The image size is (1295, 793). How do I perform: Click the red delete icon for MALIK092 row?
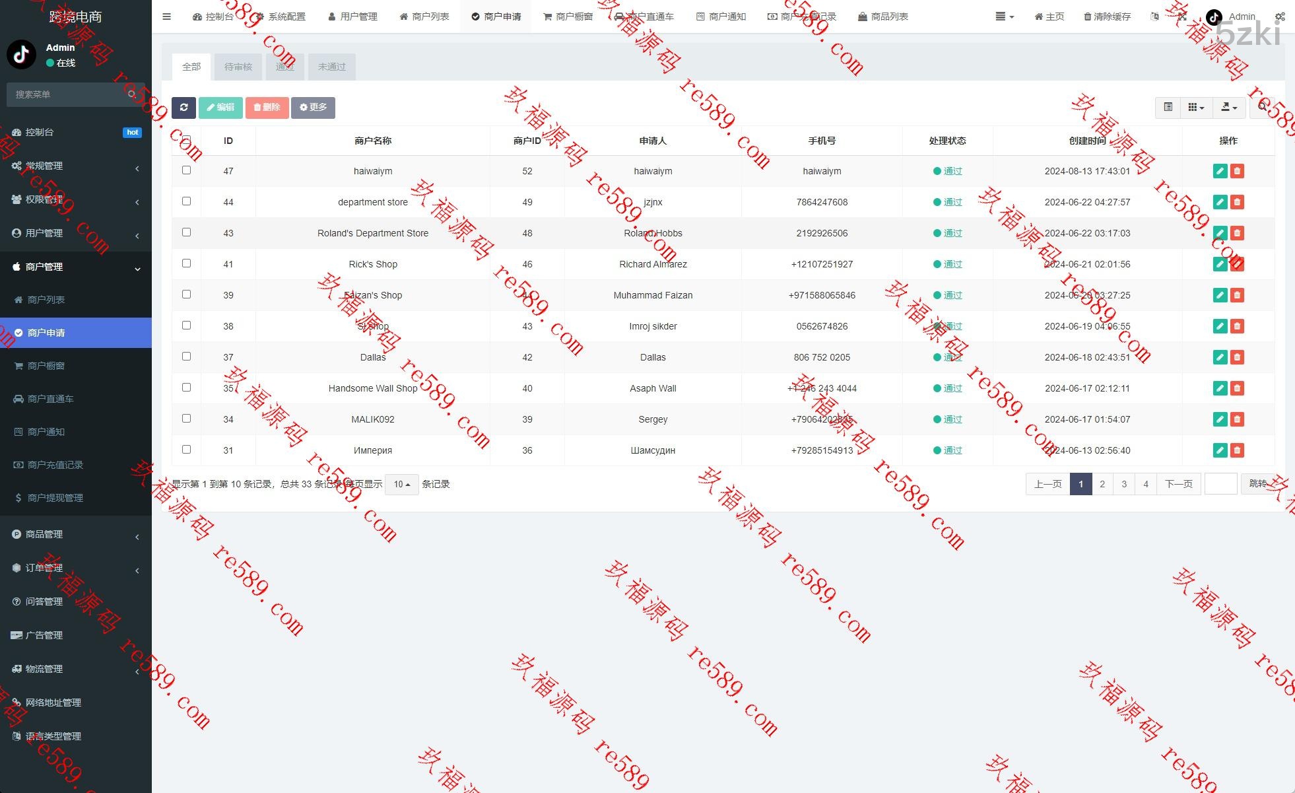tap(1237, 419)
